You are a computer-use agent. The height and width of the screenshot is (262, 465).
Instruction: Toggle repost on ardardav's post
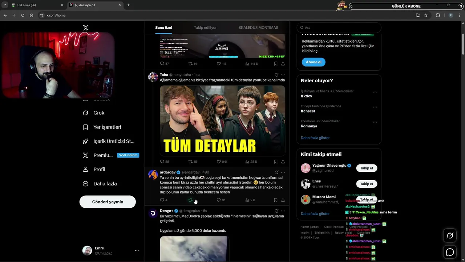coord(190,200)
